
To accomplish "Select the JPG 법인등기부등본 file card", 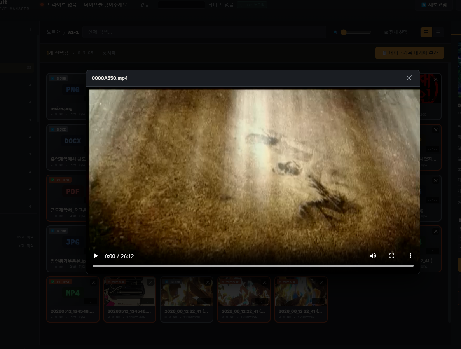I will pyautogui.click(x=66, y=249).
